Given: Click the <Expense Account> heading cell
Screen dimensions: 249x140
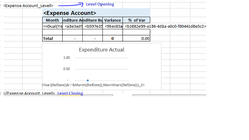Looking at the screenshot, I should click(x=96, y=13).
